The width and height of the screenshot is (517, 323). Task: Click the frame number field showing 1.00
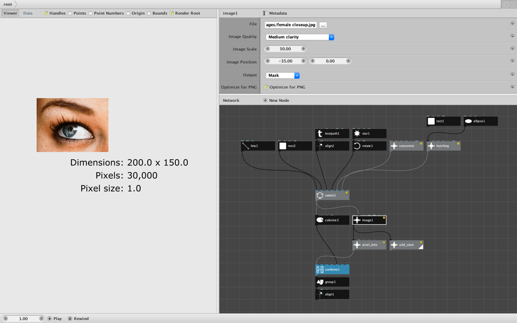(x=23, y=318)
